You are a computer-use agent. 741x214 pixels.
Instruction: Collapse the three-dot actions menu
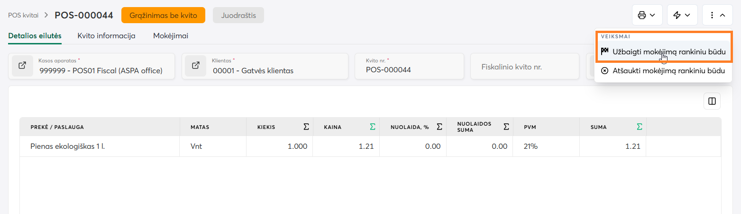point(717,15)
